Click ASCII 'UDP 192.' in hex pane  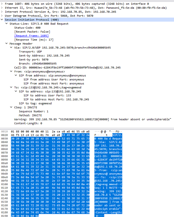pyautogui.click(x=101, y=146)
